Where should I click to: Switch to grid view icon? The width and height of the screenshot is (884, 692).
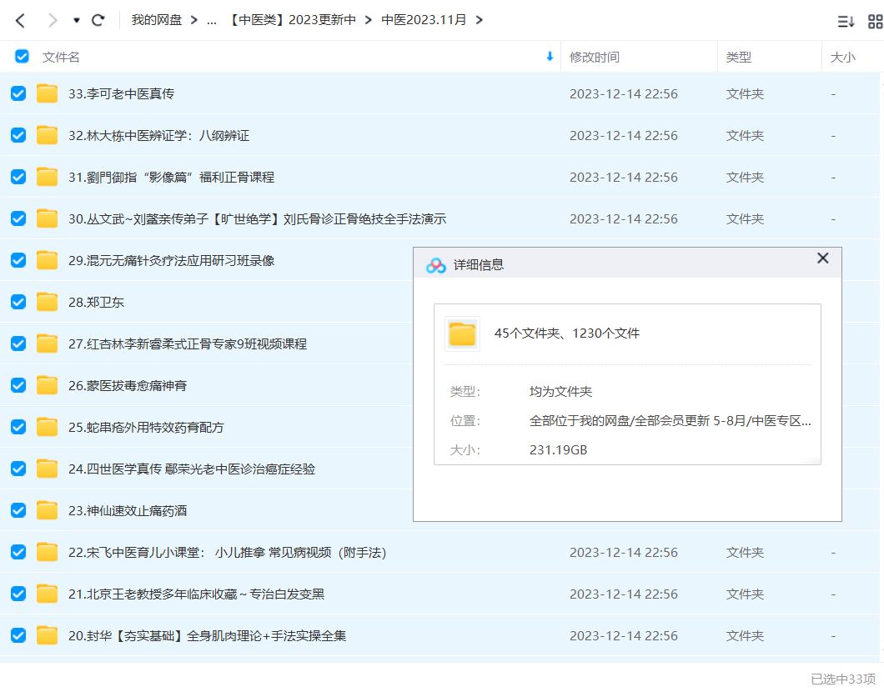click(875, 22)
